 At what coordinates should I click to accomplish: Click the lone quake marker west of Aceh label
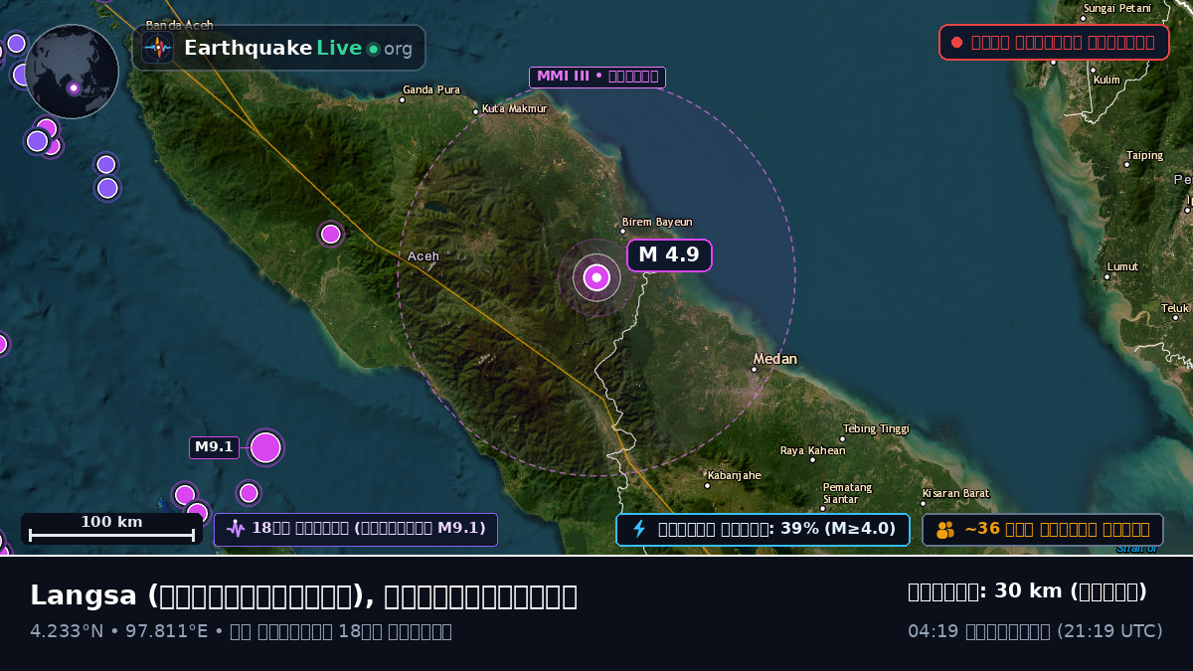331,234
